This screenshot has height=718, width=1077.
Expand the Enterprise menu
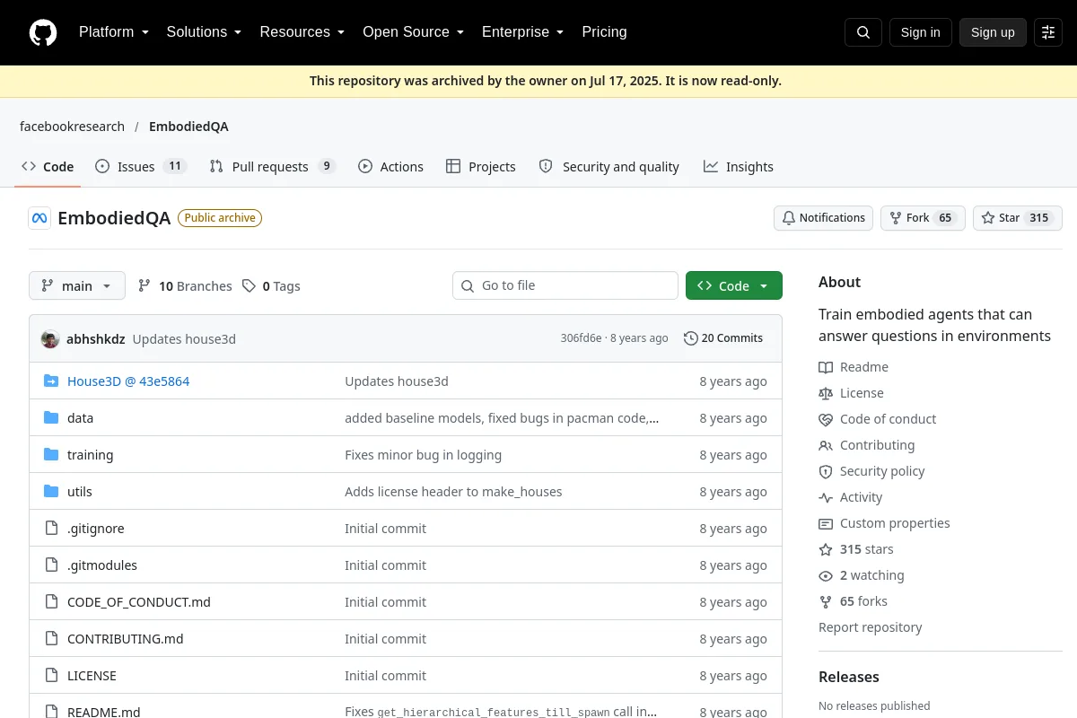tap(522, 32)
